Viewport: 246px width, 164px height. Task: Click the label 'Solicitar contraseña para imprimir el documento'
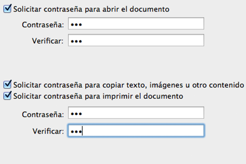(98, 96)
